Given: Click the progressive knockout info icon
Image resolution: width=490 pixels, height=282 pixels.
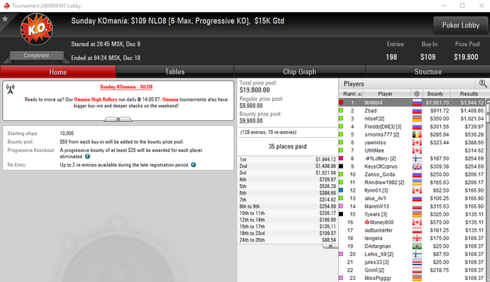Looking at the screenshot, I should (87, 156).
